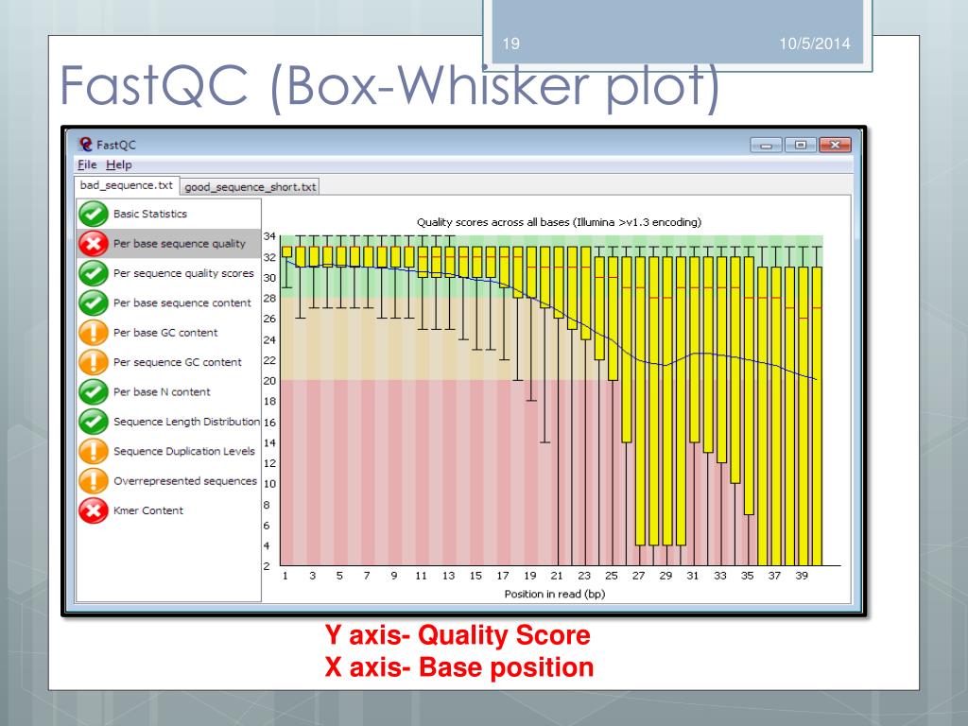Click the FastQC application logo icon
968x726 pixels.
pos(85,145)
